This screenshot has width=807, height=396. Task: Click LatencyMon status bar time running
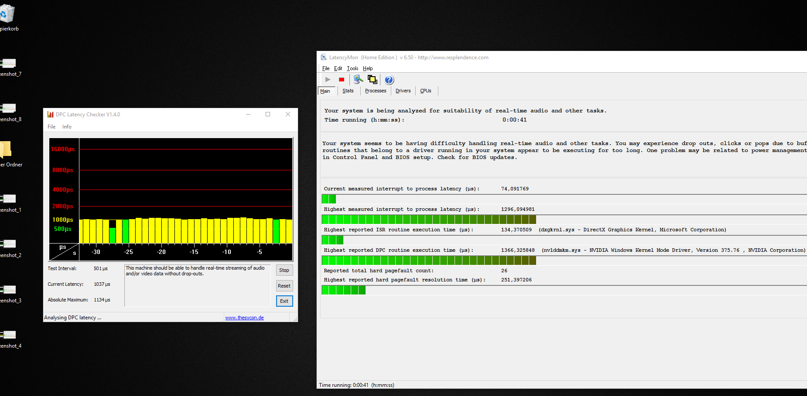click(356, 385)
